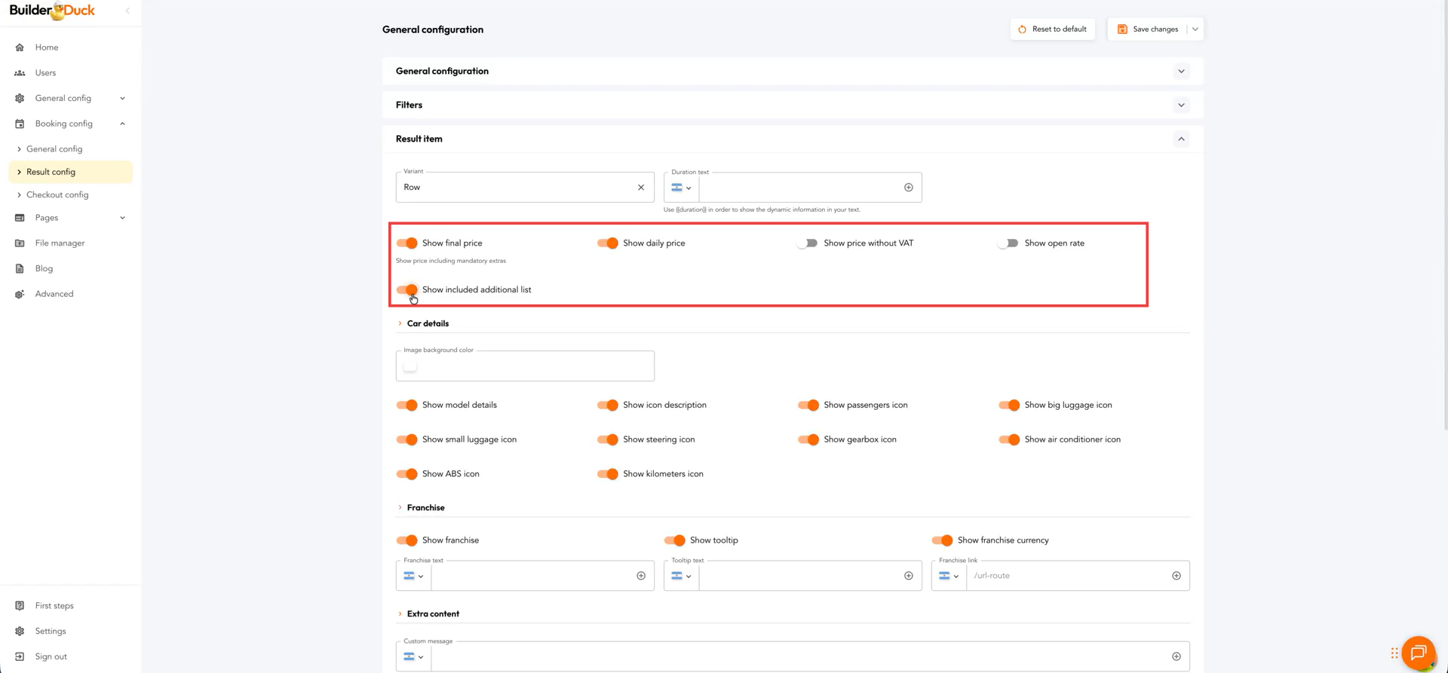Click plus icon in Franchise link field
The width and height of the screenshot is (1448, 673).
(x=1176, y=576)
